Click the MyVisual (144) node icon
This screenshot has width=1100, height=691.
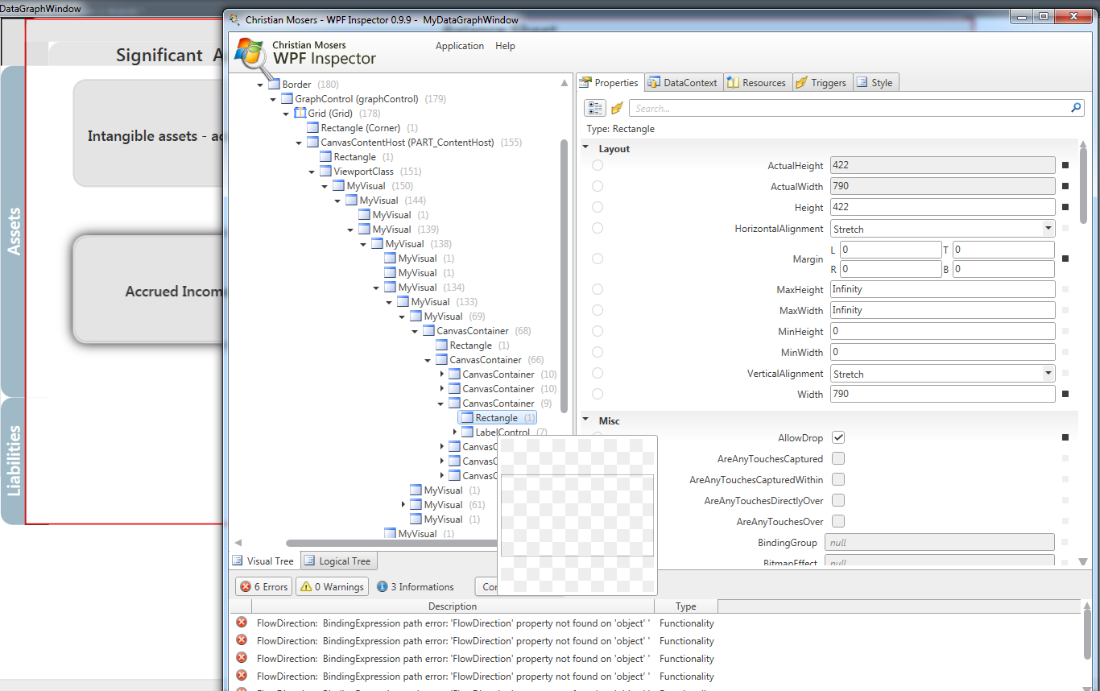point(351,200)
